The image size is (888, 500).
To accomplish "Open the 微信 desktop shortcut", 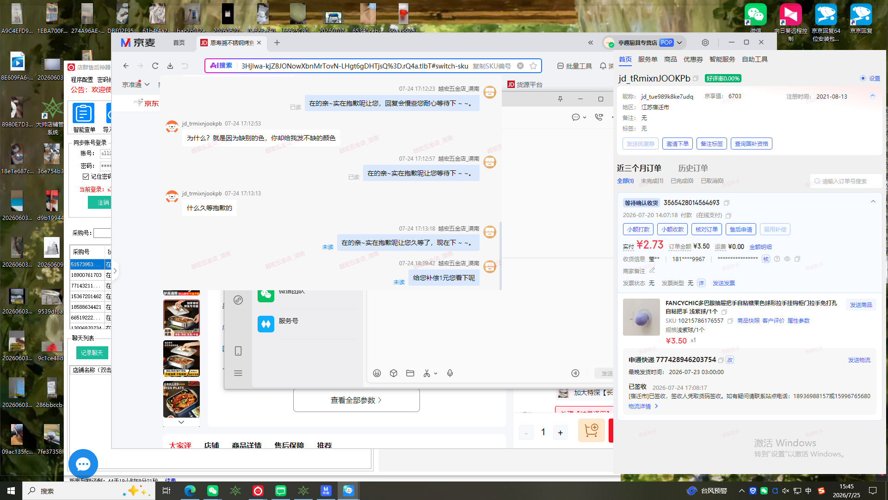I will (x=756, y=19).
